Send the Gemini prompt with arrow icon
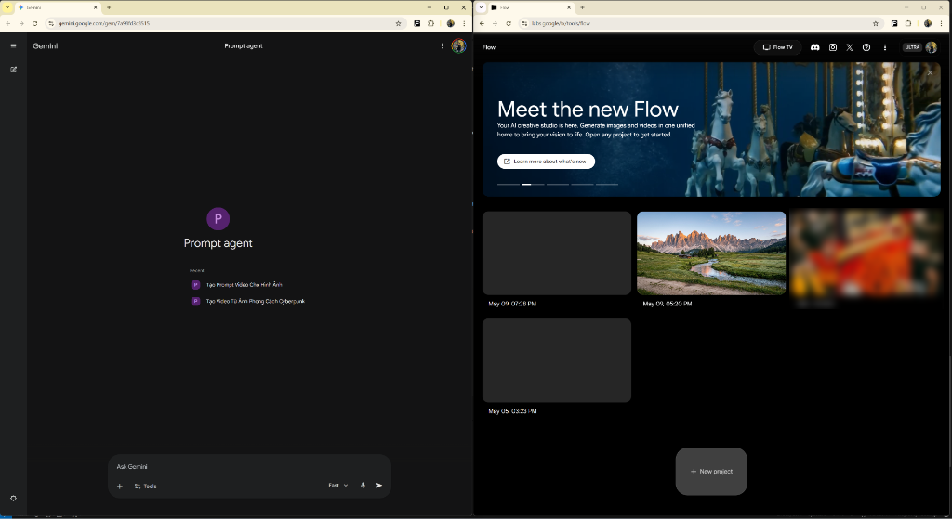Viewport: 952px width, 519px height. tap(379, 485)
